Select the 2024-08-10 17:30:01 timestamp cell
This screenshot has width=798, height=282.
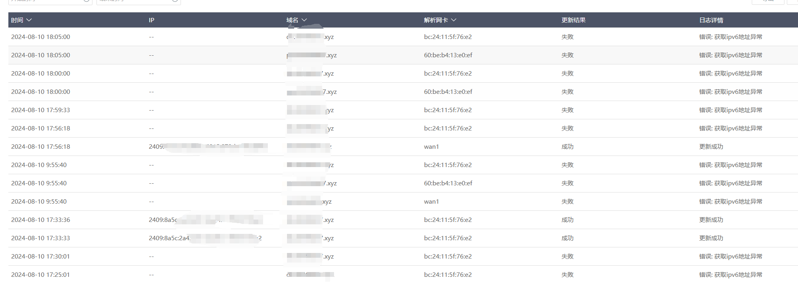[x=41, y=257]
